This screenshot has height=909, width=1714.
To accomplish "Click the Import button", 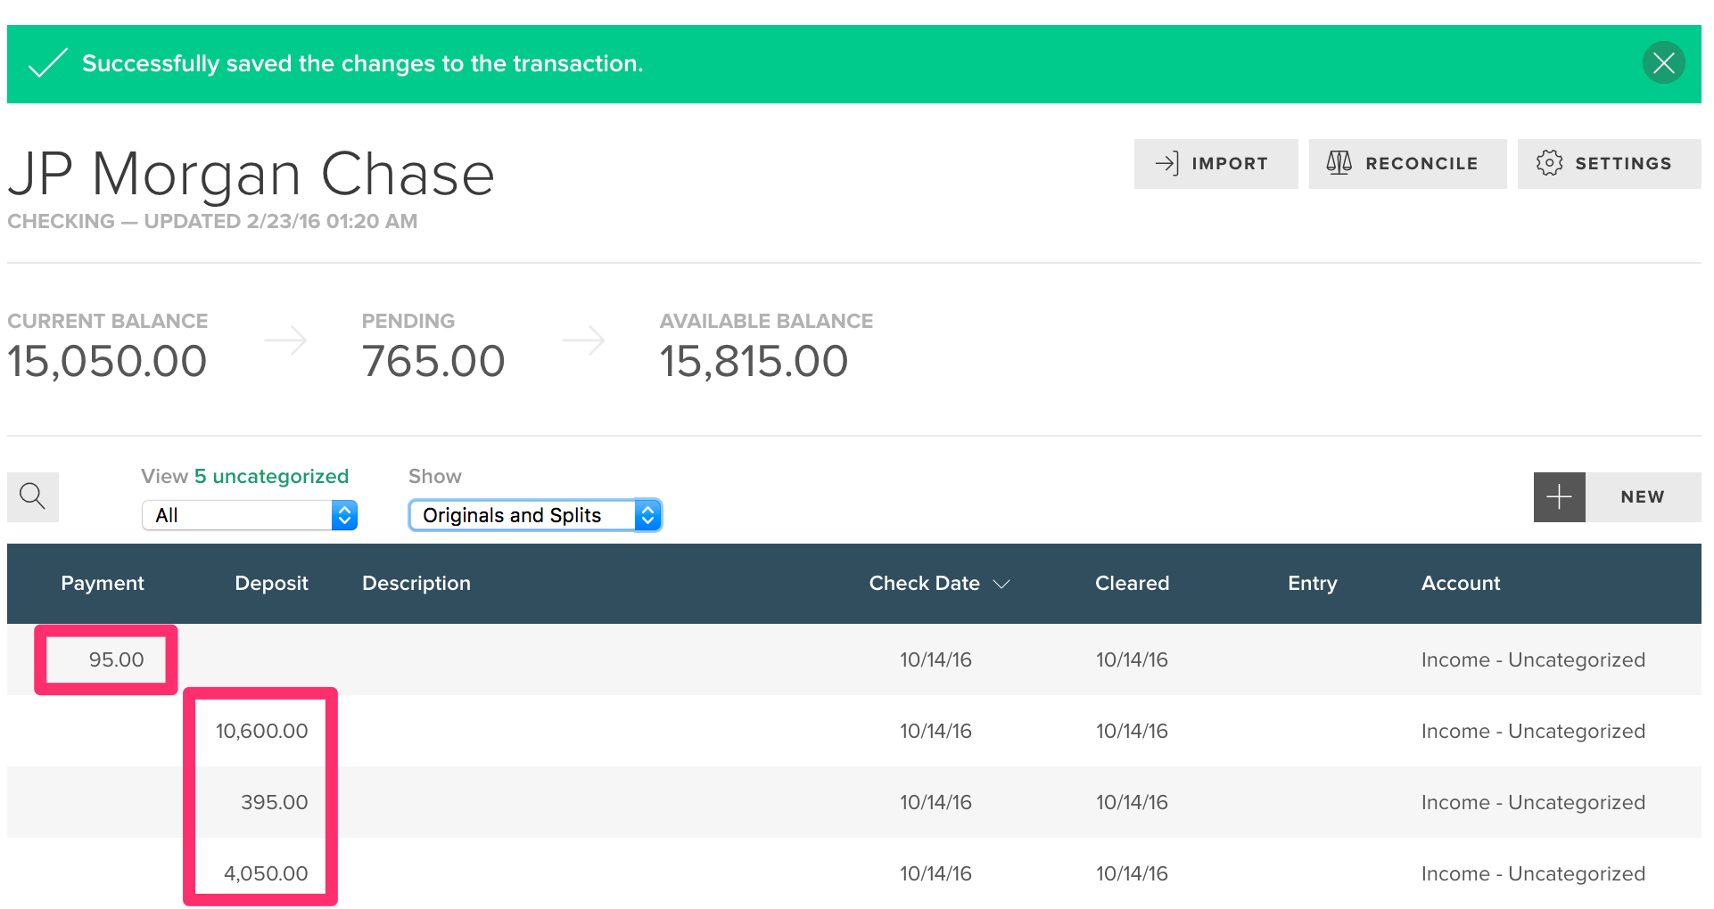I will tap(1215, 164).
